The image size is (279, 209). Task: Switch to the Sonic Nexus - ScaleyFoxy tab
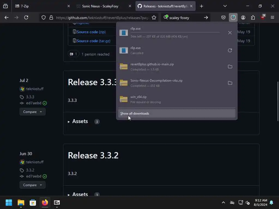pos(104,6)
